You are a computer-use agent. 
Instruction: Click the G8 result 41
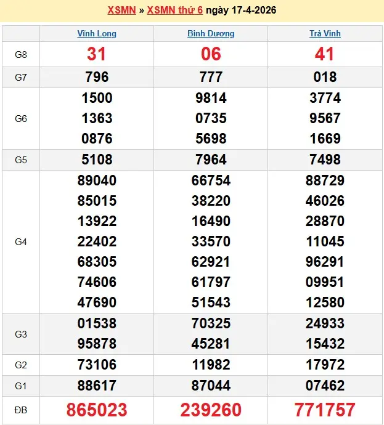pyautogui.click(x=325, y=54)
